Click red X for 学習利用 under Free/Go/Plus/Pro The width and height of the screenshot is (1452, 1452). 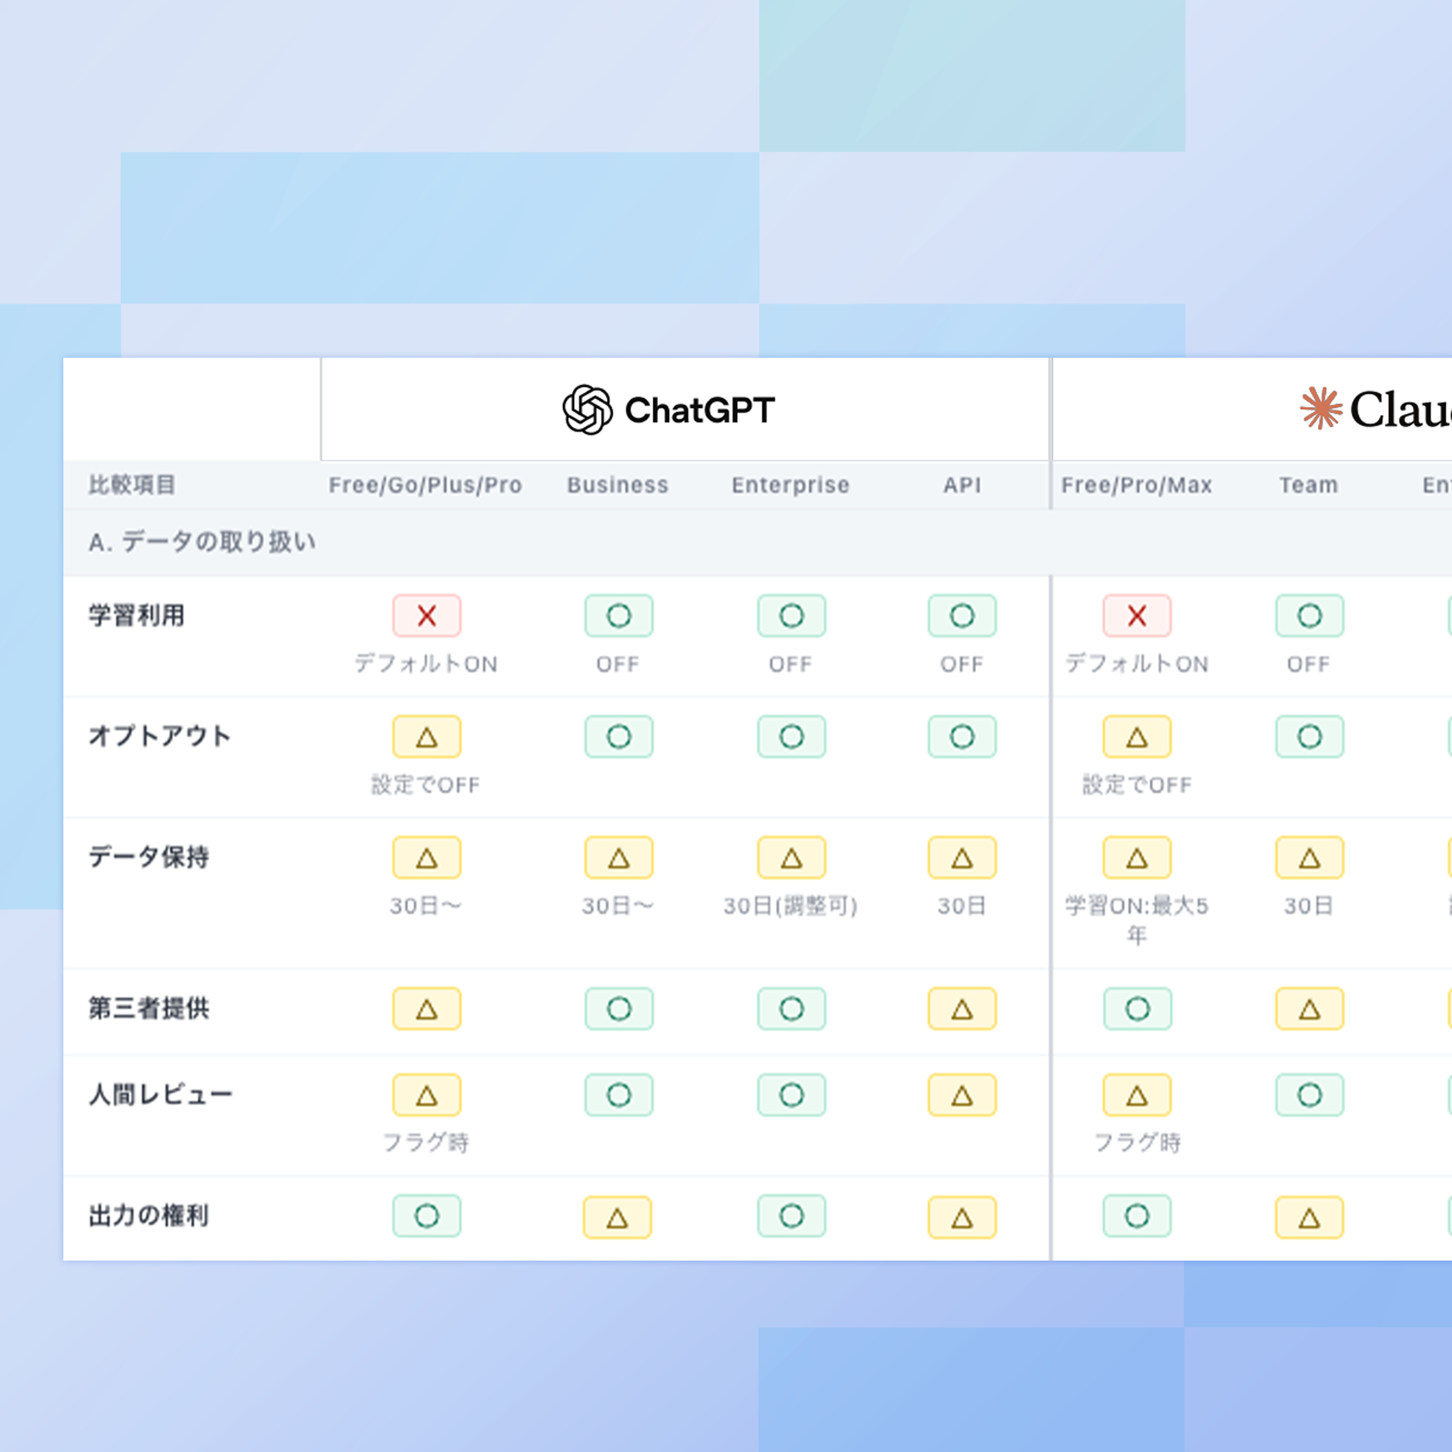(x=427, y=616)
